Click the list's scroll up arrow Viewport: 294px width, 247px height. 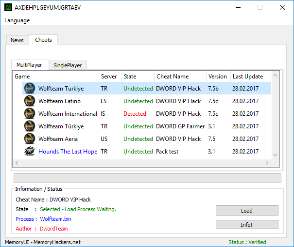[x=275, y=75]
